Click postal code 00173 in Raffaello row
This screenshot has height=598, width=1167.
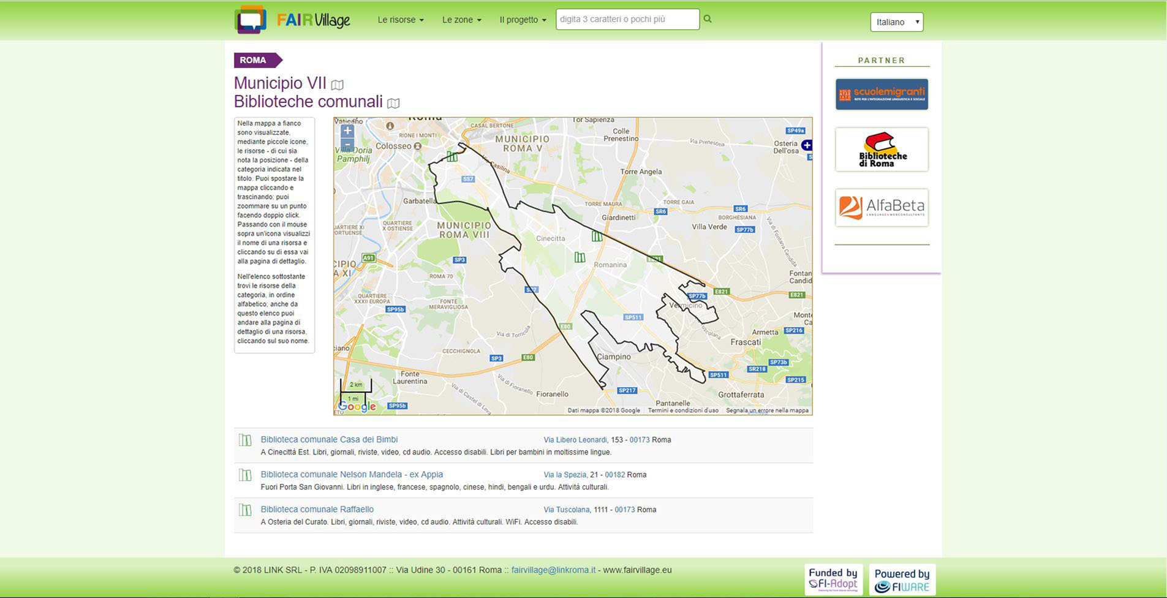click(625, 510)
